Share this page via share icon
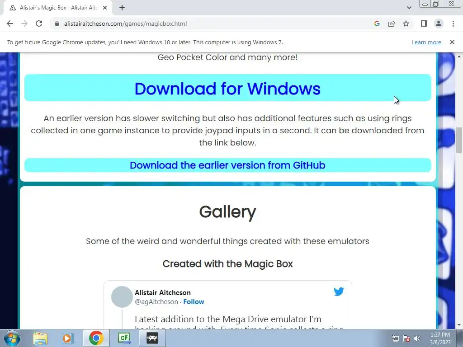 (x=392, y=23)
